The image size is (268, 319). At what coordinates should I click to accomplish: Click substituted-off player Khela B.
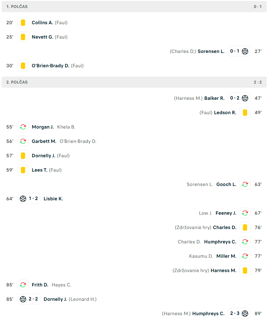(x=66, y=127)
